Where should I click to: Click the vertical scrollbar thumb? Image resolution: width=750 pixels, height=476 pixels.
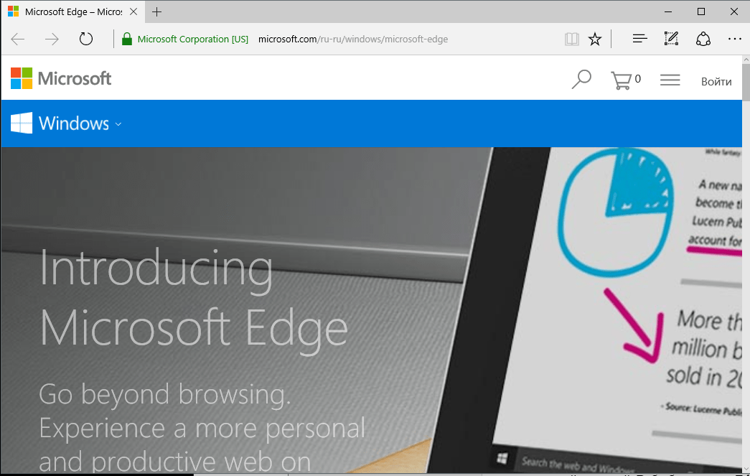tap(746, 81)
